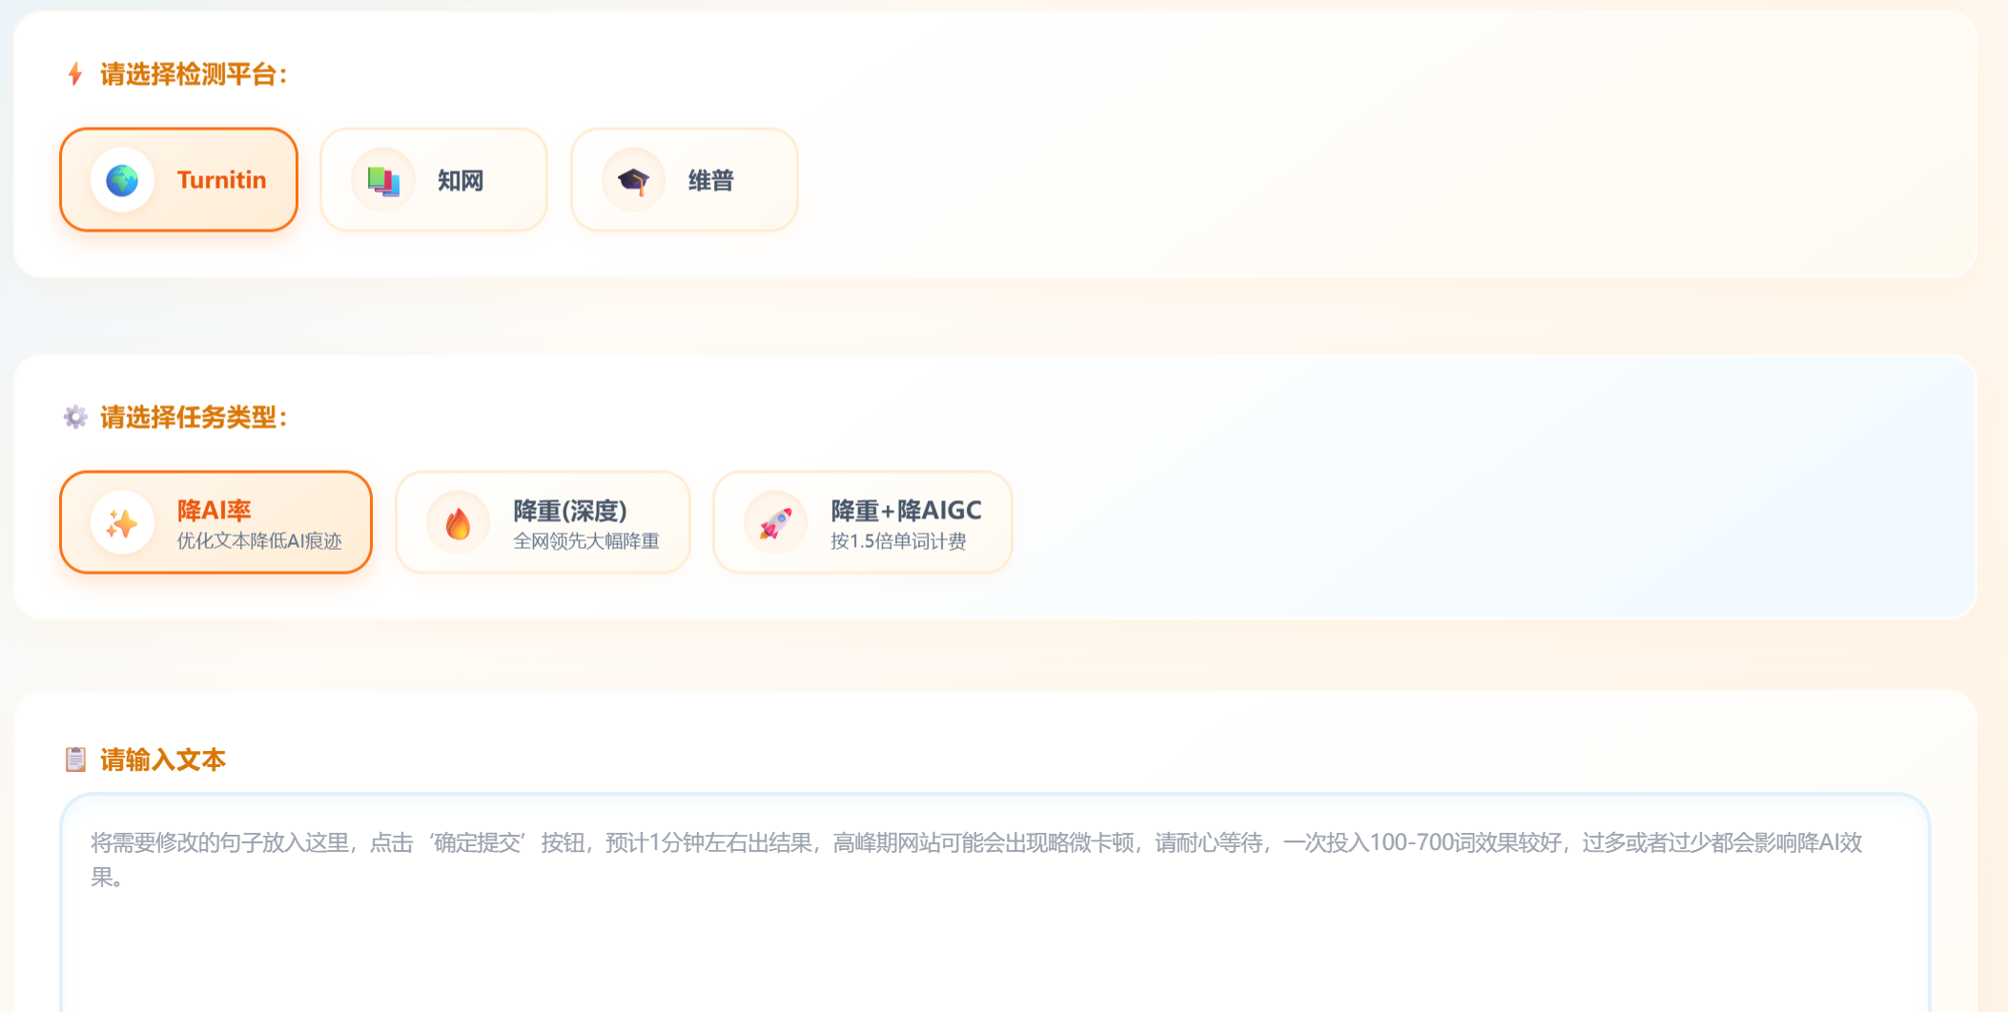2008x1012 pixels.
Task: Choose the 维普 platform option
Action: click(684, 180)
